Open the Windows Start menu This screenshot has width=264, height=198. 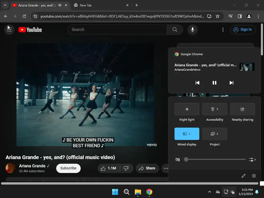[x=115, y=192]
